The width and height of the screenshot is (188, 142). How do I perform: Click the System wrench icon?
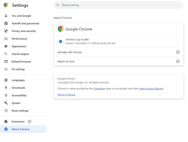(6, 103)
